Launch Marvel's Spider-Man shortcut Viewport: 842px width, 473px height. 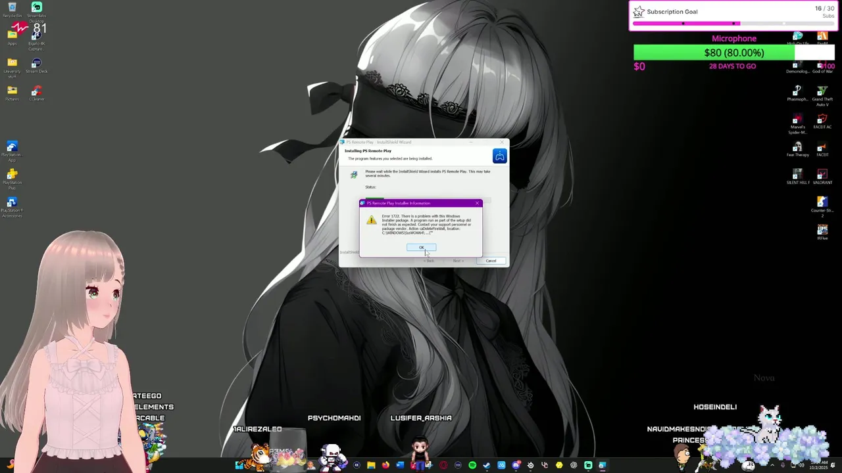coord(797,122)
